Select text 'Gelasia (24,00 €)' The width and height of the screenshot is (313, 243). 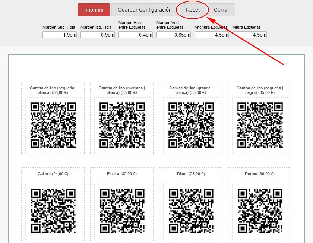click(x=53, y=174)
